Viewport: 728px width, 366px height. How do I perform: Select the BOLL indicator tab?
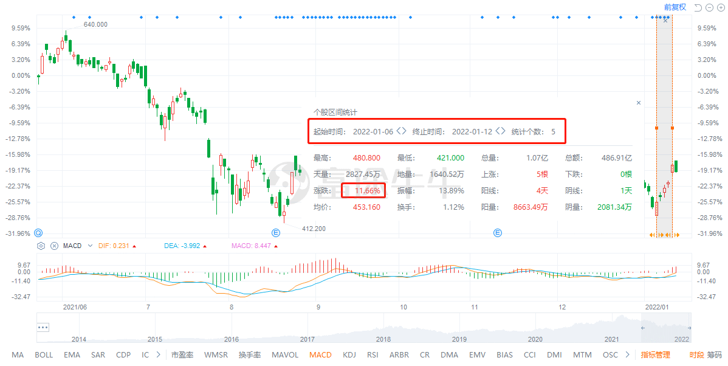(44, 354)
